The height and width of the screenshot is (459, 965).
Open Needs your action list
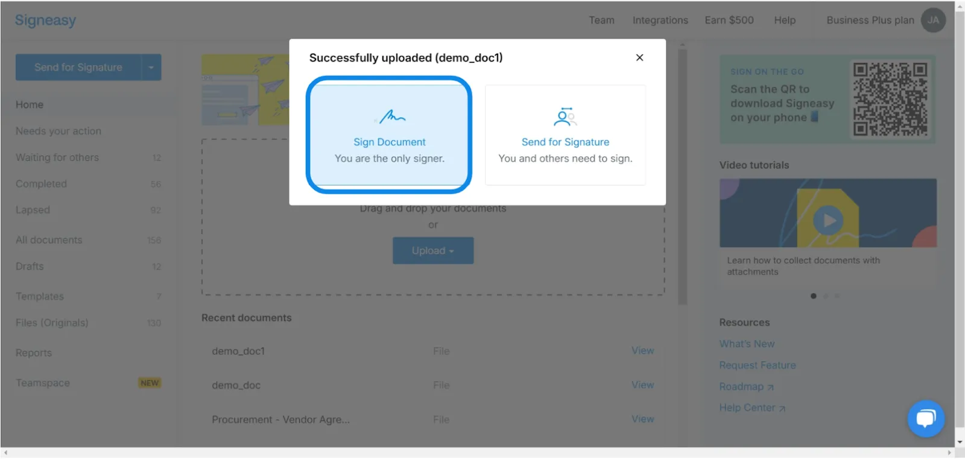coord(59,131)
